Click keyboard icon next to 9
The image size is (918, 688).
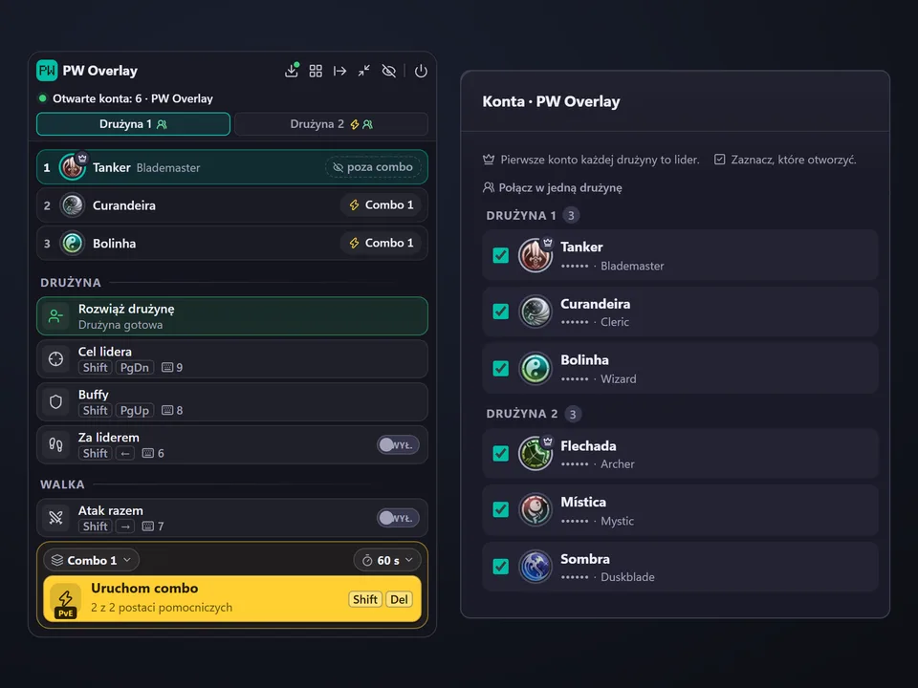tap(166, 367)
